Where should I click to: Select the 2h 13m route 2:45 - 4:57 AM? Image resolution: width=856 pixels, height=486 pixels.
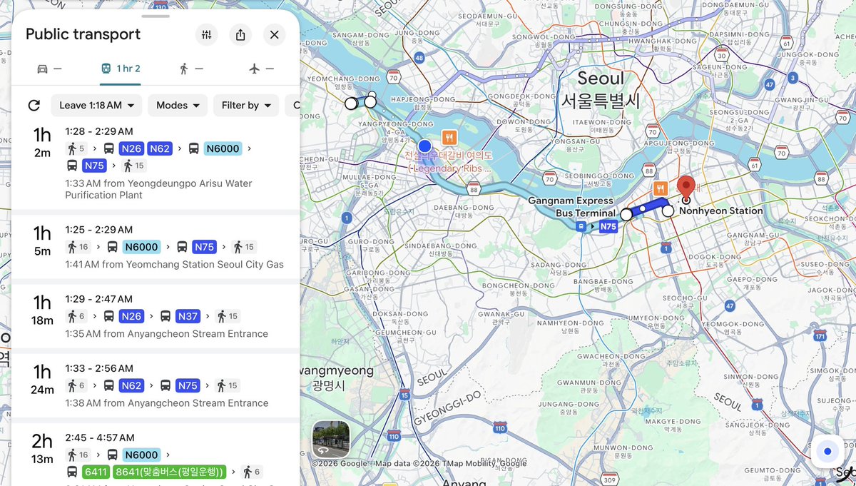[156, 454]
